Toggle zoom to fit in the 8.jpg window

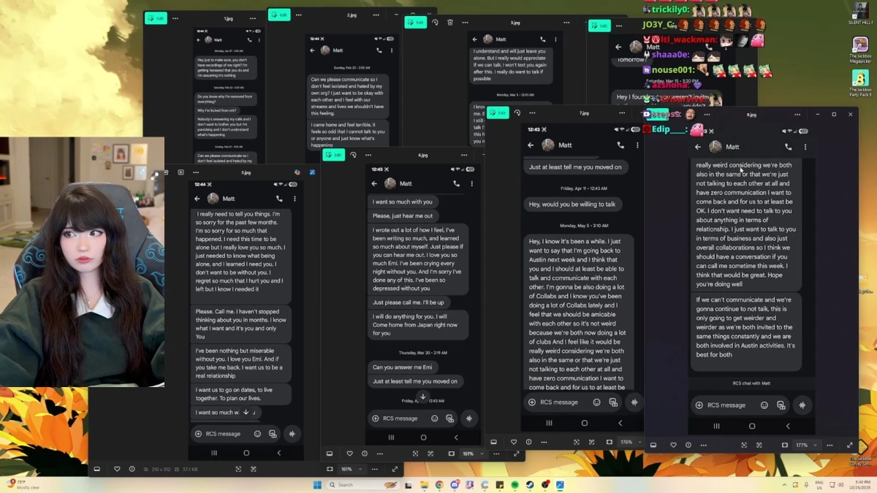(744, 445)
